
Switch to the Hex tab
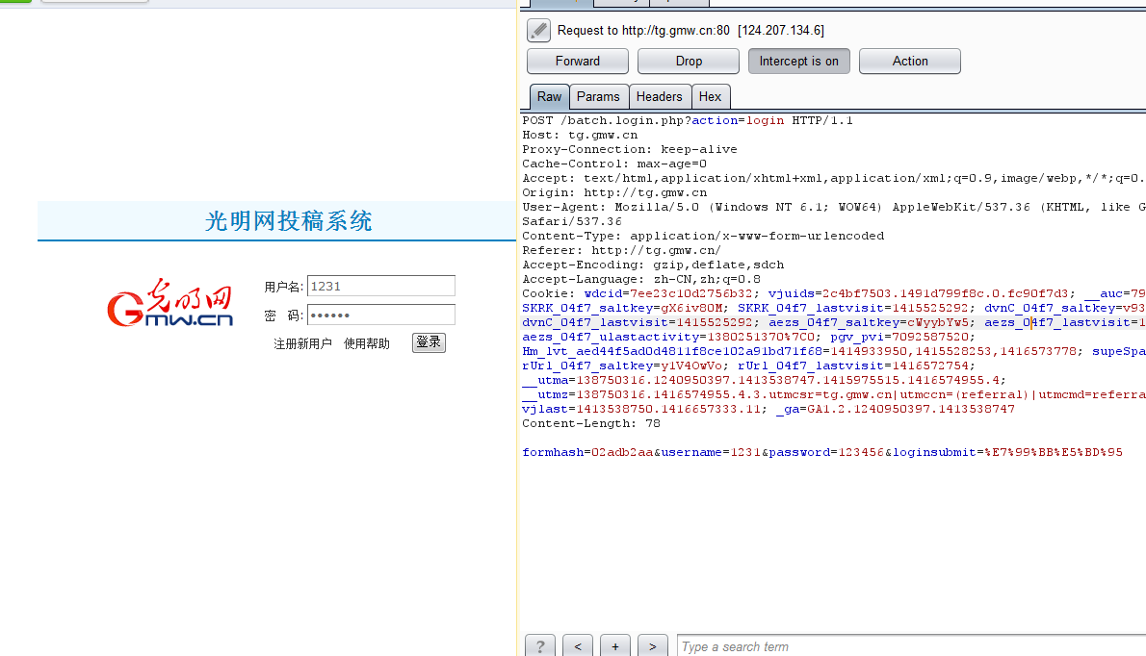pos(710,96)
